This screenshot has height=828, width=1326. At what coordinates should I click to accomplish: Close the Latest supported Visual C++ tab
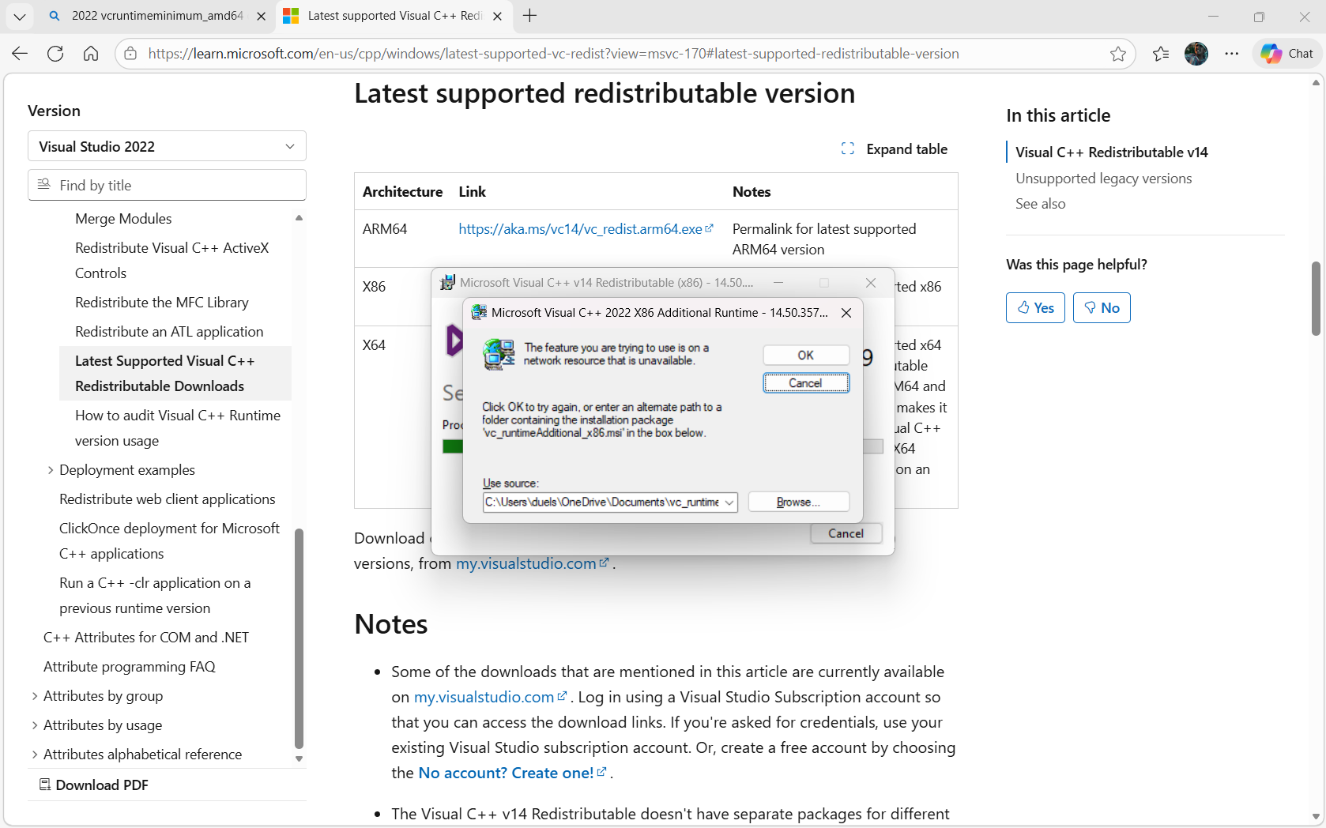pos(497,16)
